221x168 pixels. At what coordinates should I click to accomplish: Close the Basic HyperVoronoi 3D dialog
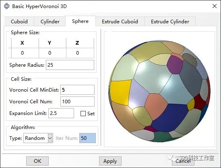(215, 6)
